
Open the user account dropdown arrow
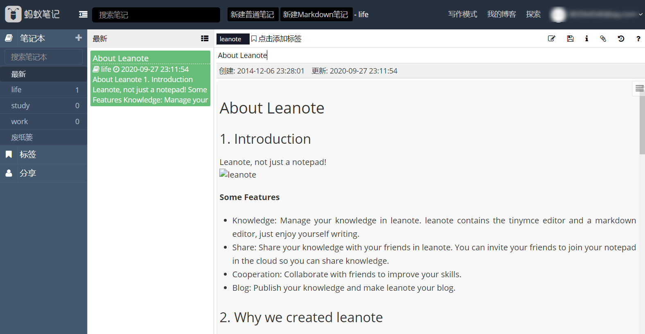click(640, 14)
